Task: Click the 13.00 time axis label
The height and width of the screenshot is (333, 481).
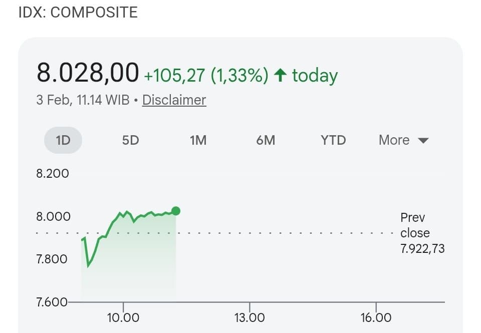Action: [x=249, y=317]
